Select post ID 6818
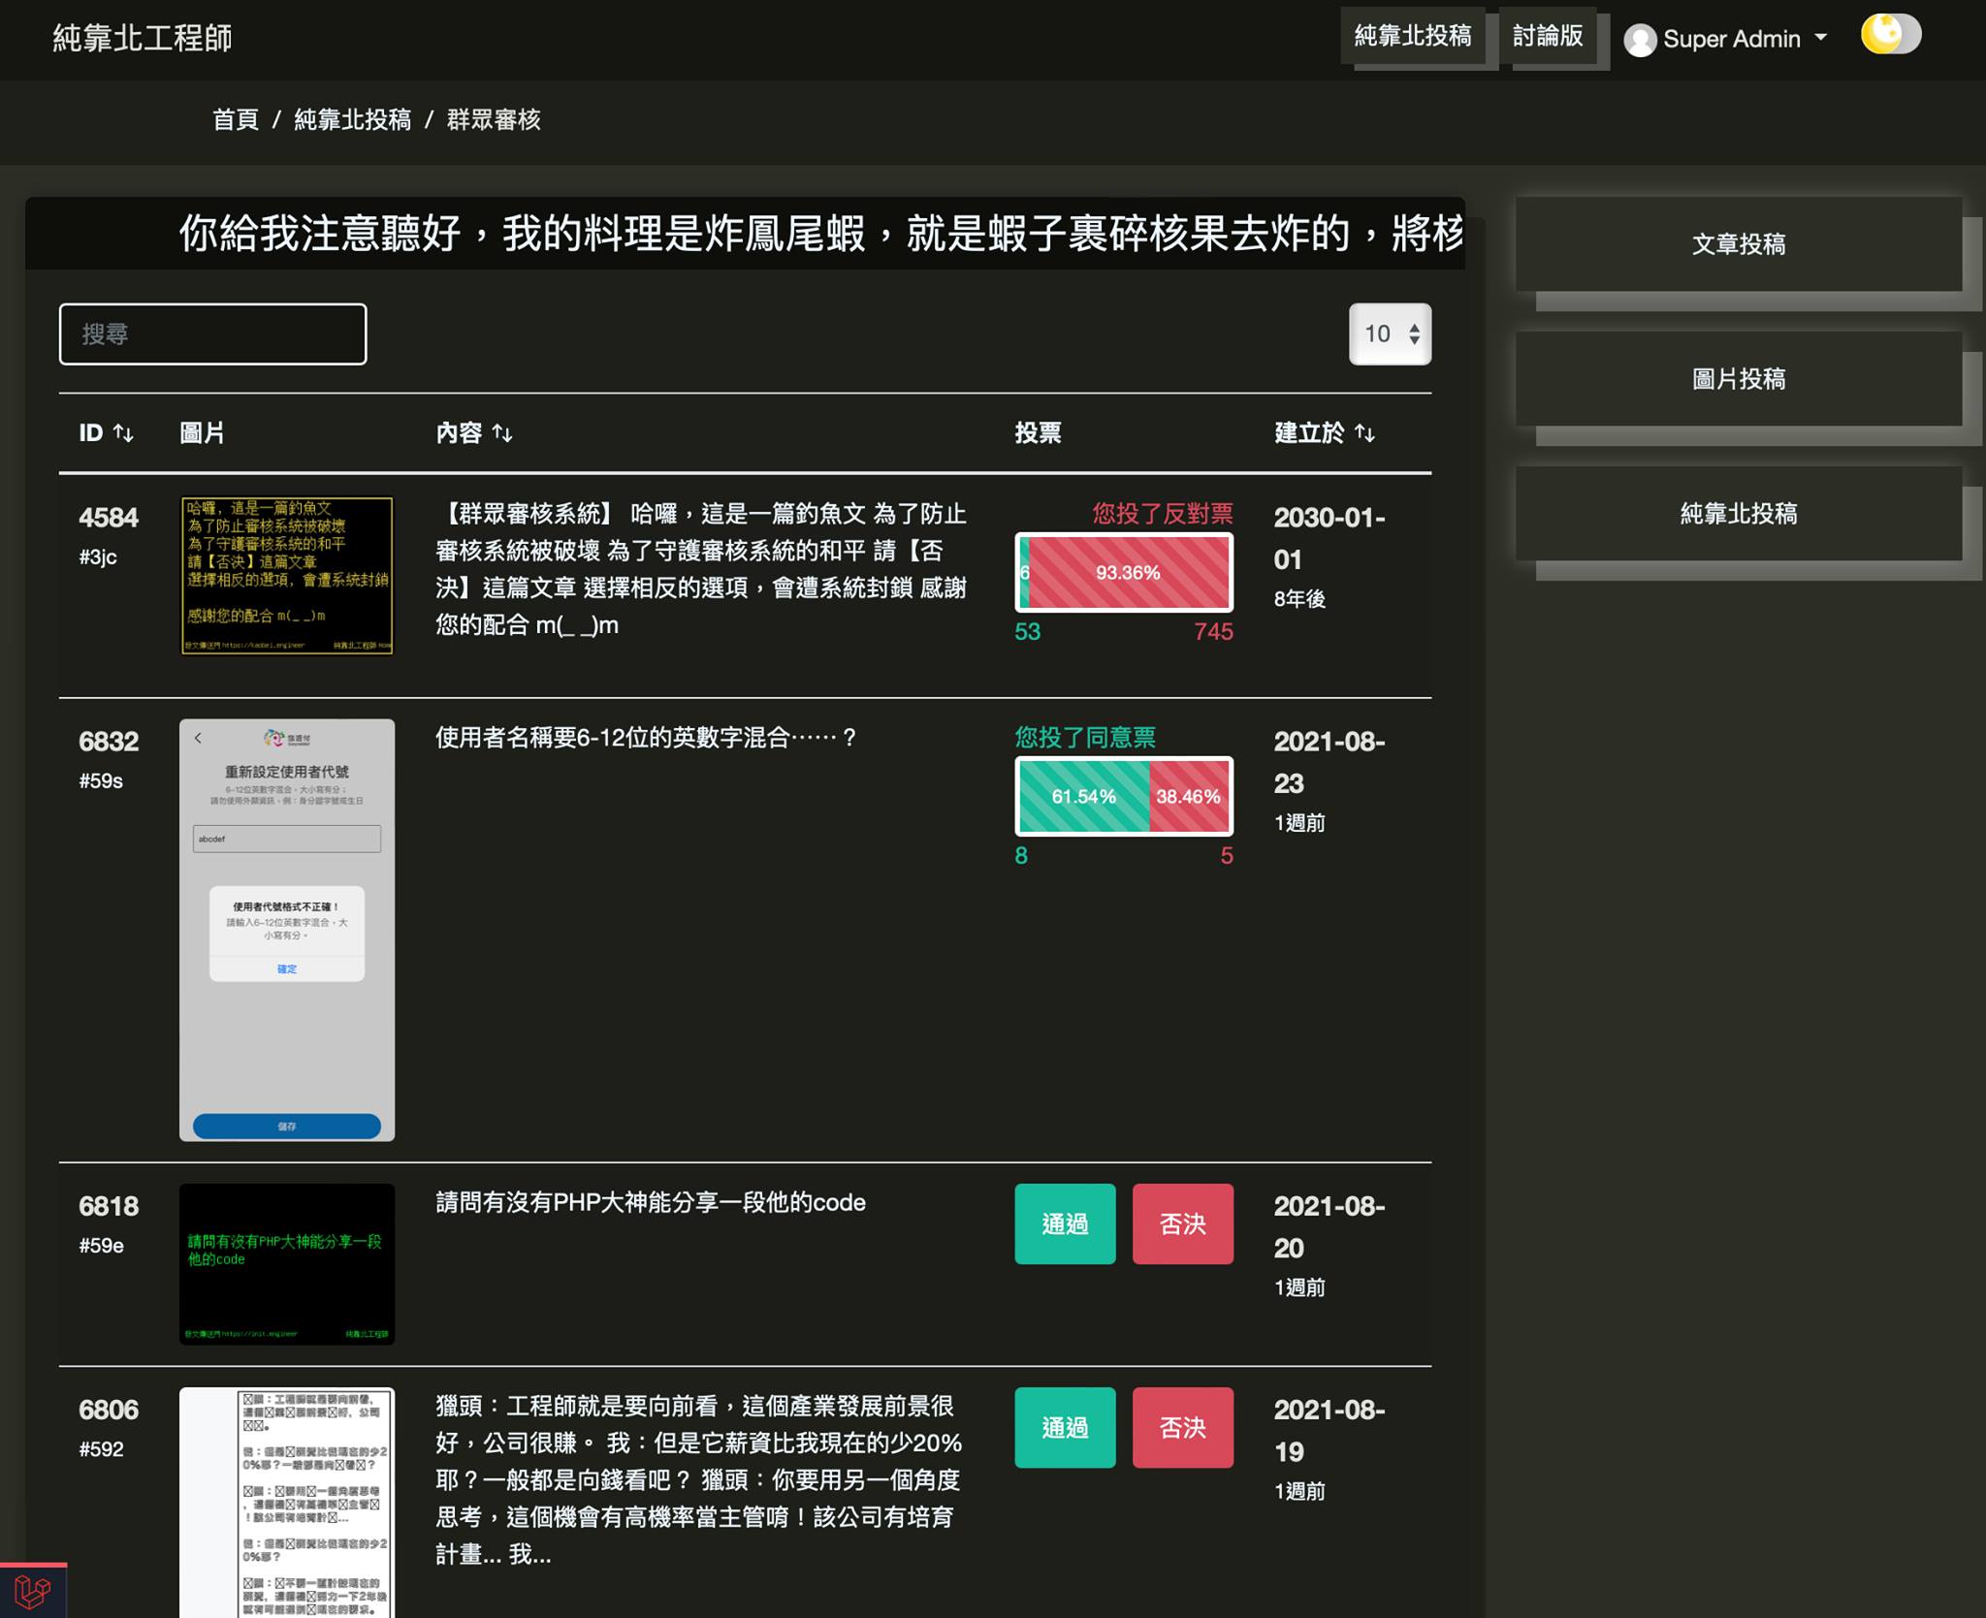The height and width of the screenshot is (1618, 1986). click(x=109, y=1207)
